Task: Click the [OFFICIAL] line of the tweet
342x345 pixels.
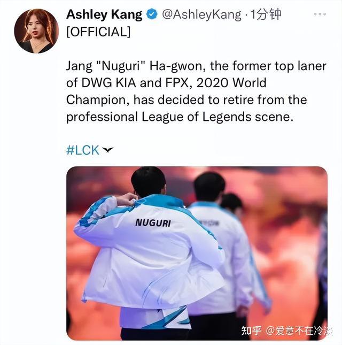Action: pos(98,32)
